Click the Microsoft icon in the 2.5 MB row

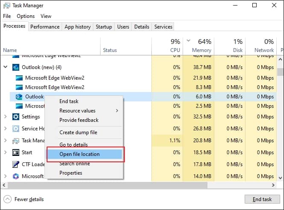point(19,106)
